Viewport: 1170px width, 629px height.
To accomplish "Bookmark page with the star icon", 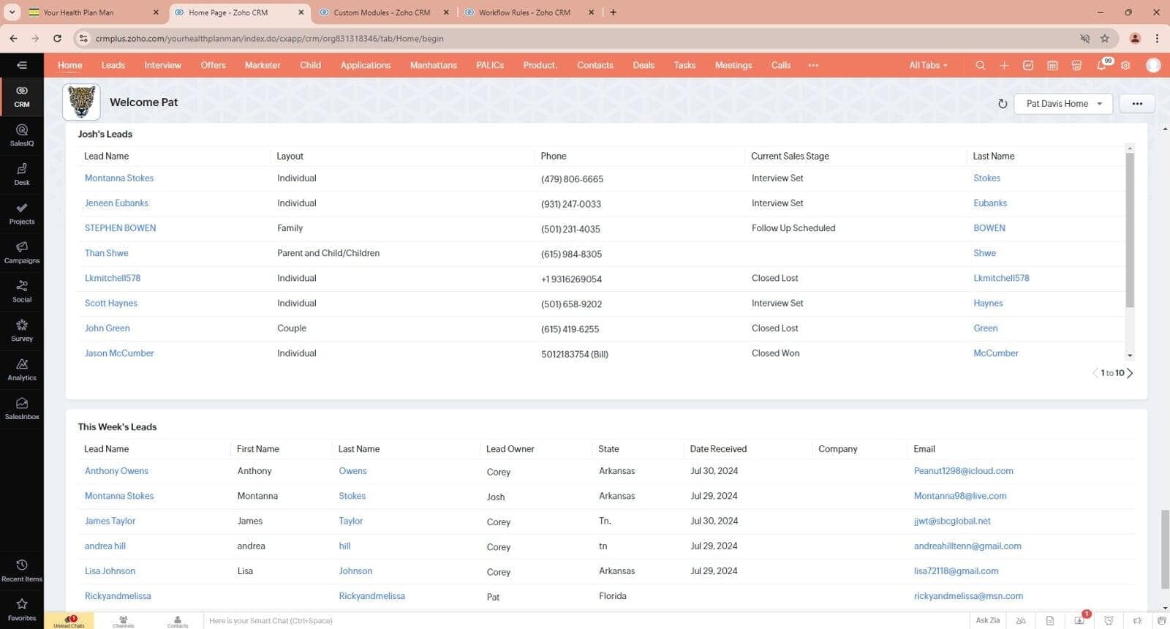I will coord(1104,38).
